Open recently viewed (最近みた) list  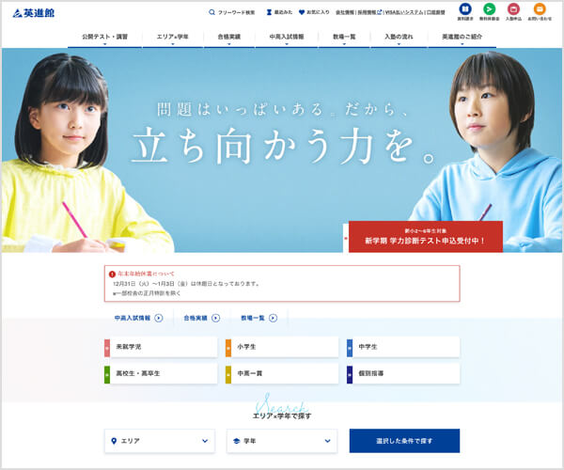click(278, 12)
